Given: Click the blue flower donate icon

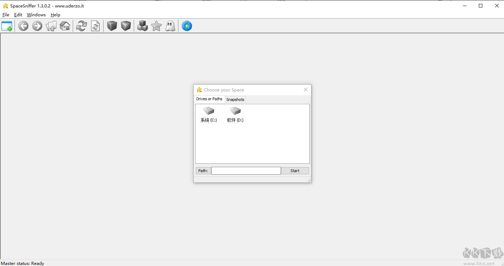Looking at the screenshot, I should tap(187, 26).
